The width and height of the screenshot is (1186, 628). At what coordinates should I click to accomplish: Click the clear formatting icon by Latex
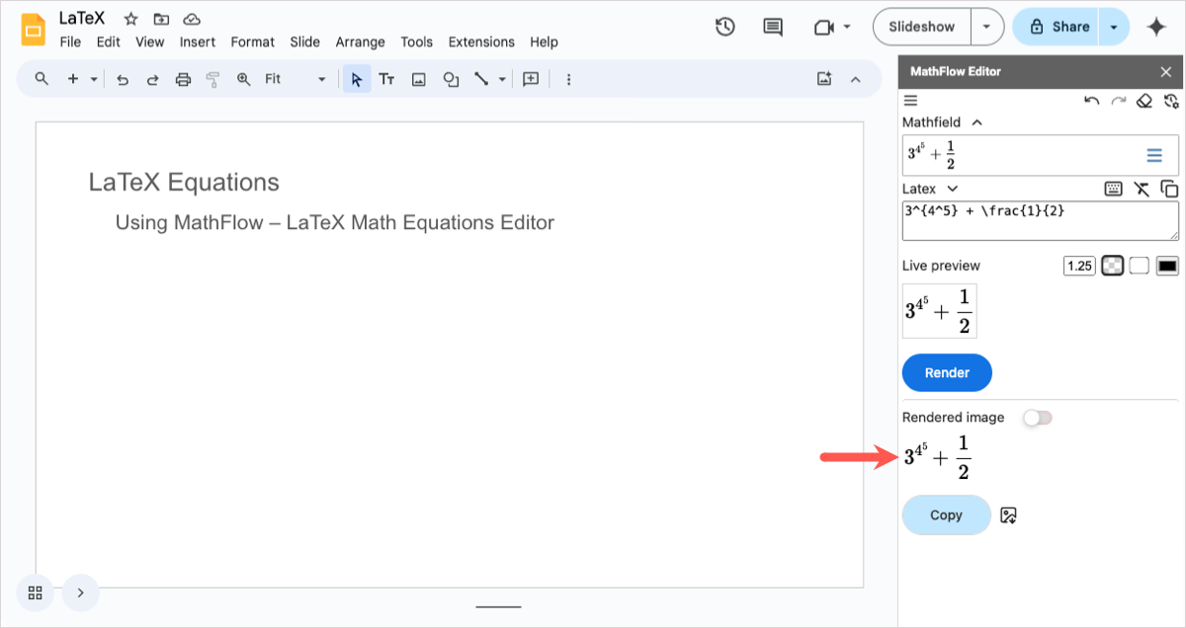1143,189
